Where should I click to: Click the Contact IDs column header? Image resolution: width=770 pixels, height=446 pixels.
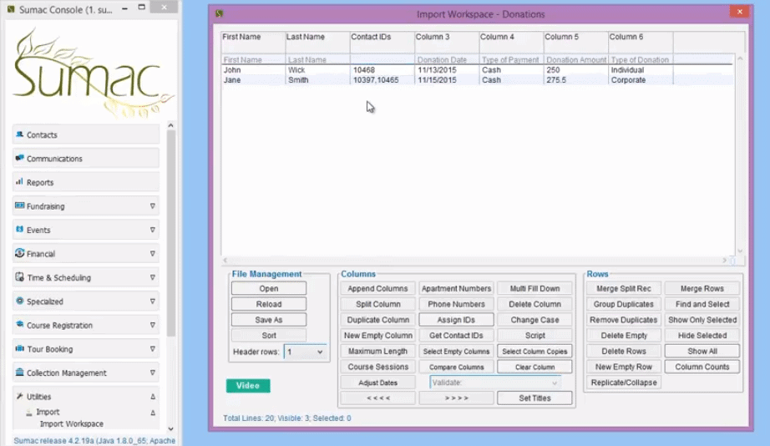tap(382, 43)
